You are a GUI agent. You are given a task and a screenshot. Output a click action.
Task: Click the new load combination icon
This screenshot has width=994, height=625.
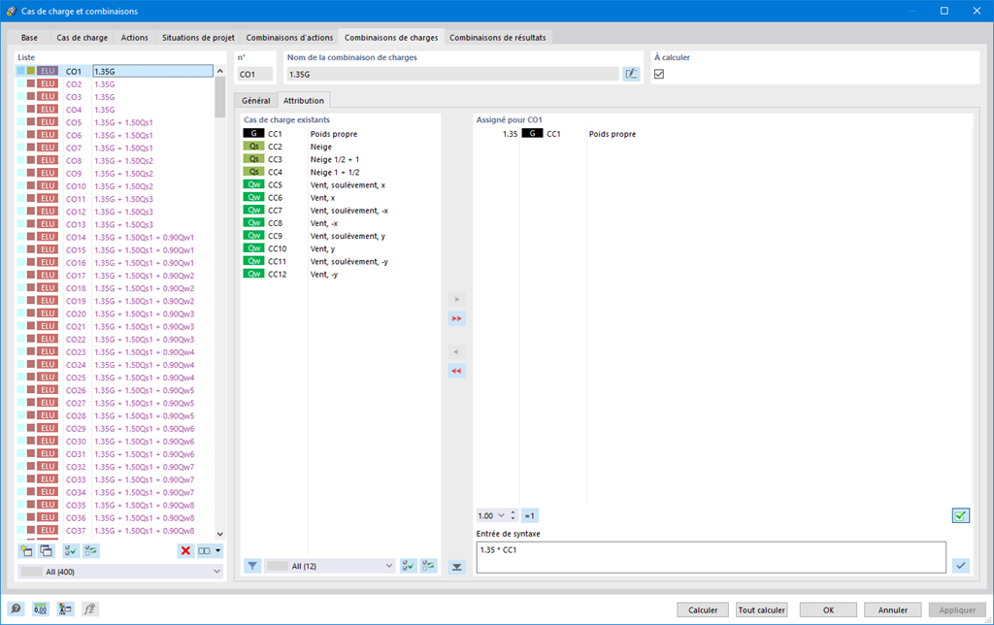pyautogui.click(x=26, y=551)
